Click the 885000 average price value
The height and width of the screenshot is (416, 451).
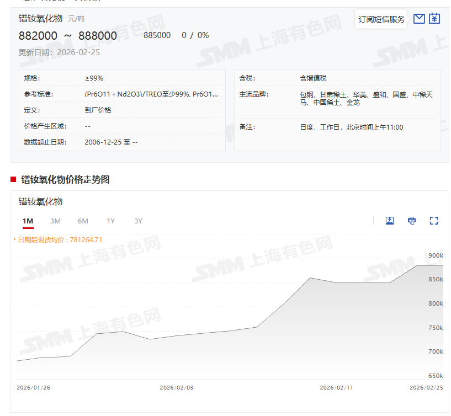coord(157,35)
